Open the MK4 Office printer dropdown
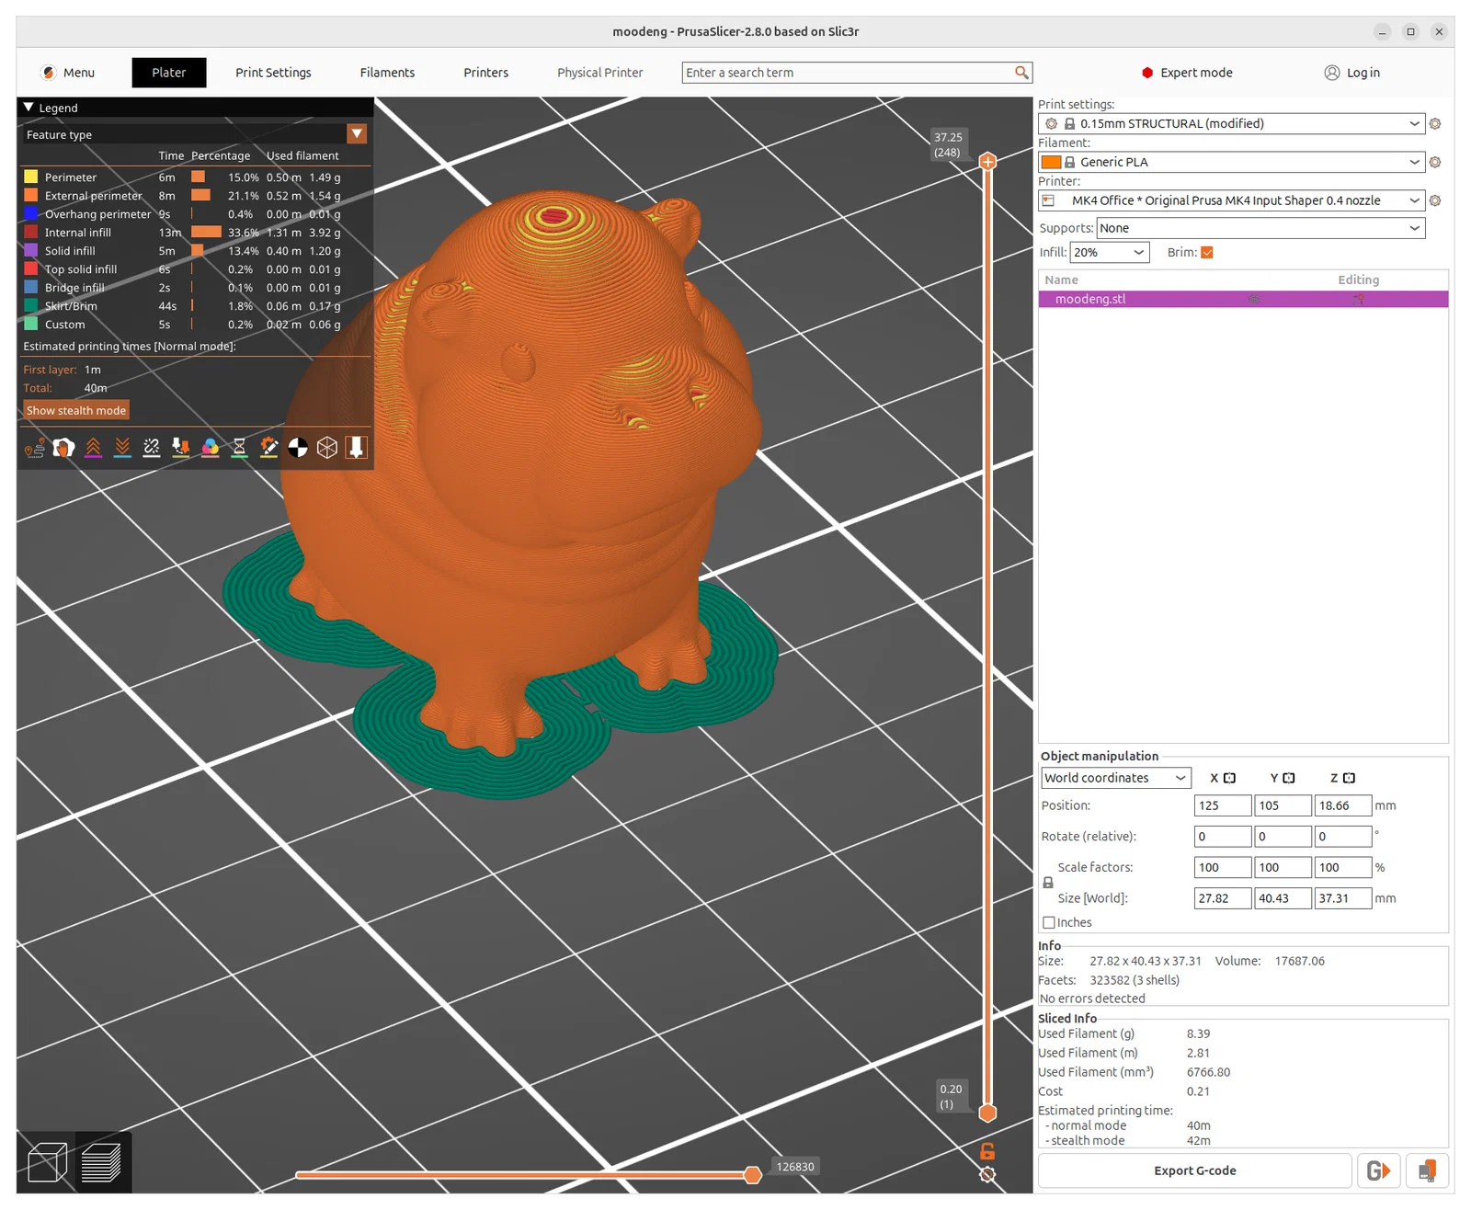Image resolution: width=1471 pixels, height=1210 pixels. click(x=1232, y=200)
